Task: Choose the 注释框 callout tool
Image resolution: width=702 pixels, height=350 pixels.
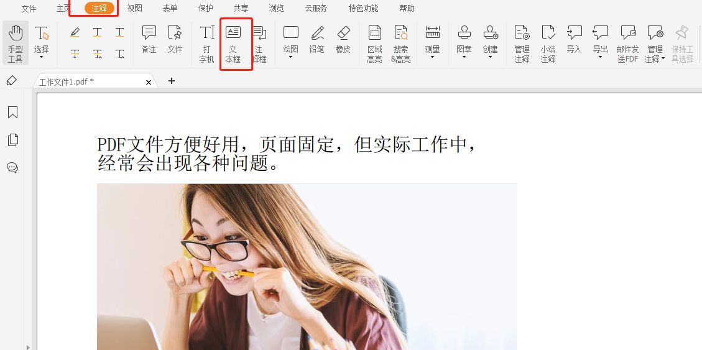Action: [x=259, y=43]
